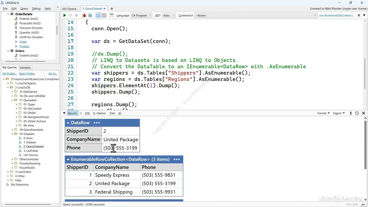368x207 pixels.
Task: Collapse the 2-LinqToDB folder
Action: point(8,87)
